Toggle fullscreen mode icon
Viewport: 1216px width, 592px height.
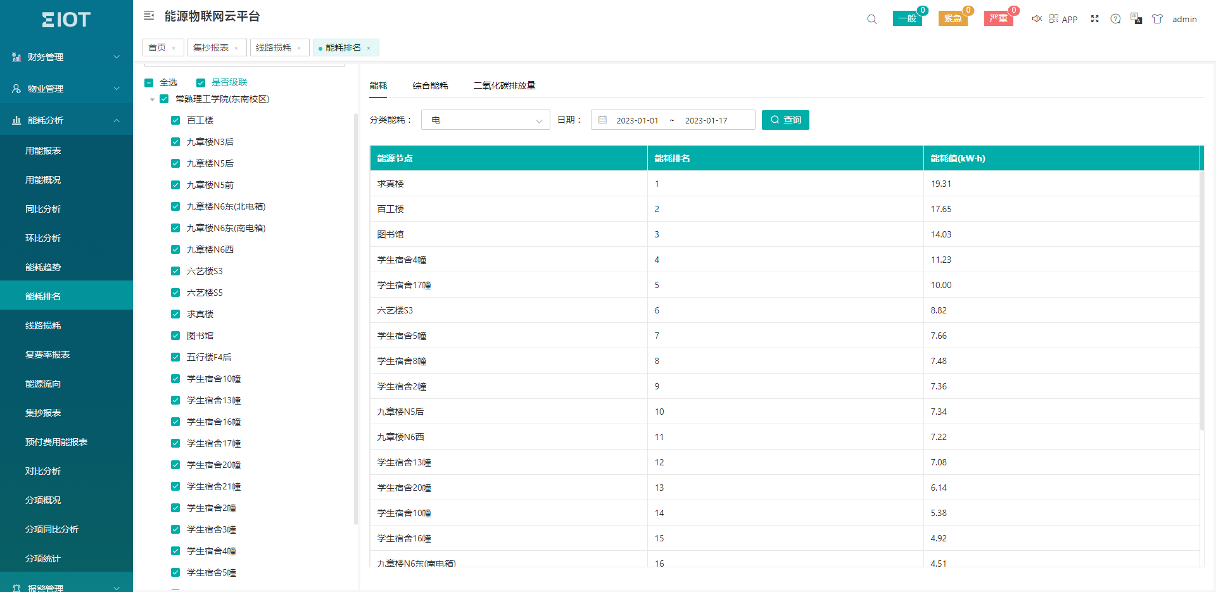pos(1094,19)
